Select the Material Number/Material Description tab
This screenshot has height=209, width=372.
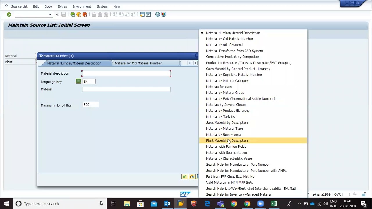pyautogui.click(x=74, y=63)
